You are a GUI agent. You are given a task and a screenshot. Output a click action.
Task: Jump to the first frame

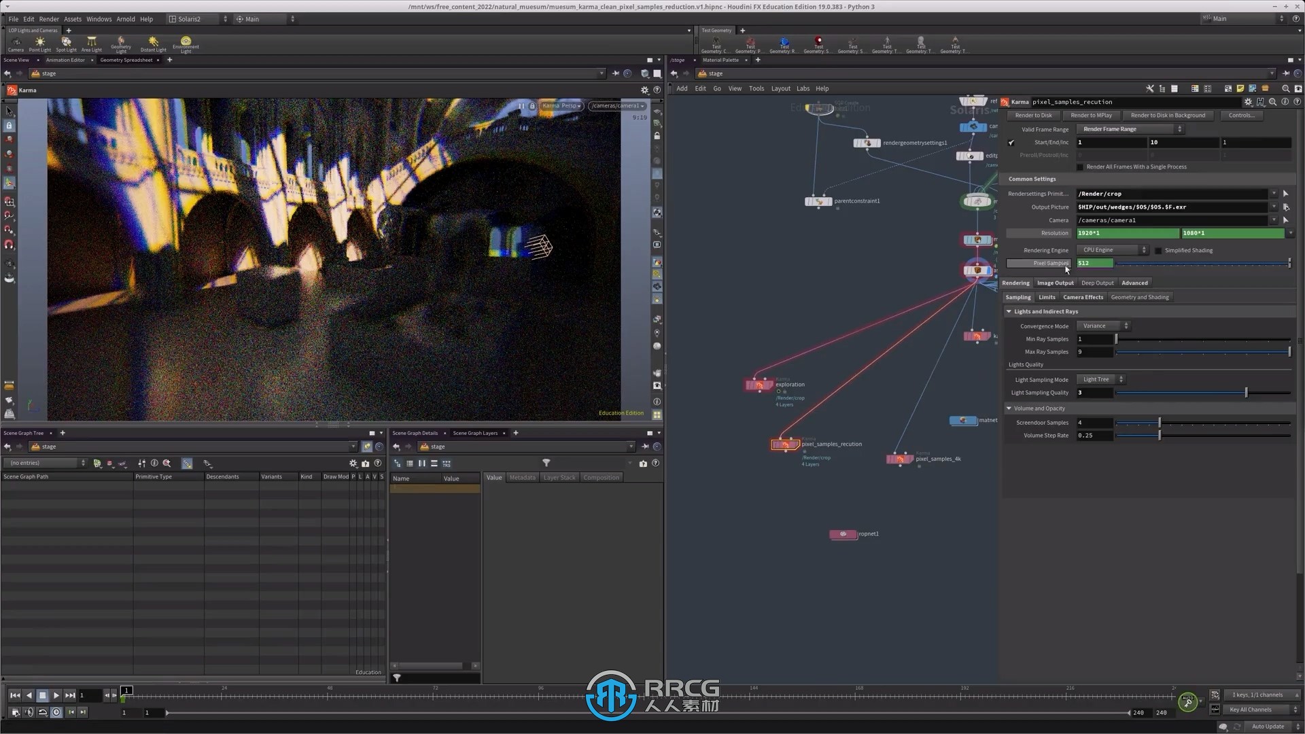coord(15,695)
